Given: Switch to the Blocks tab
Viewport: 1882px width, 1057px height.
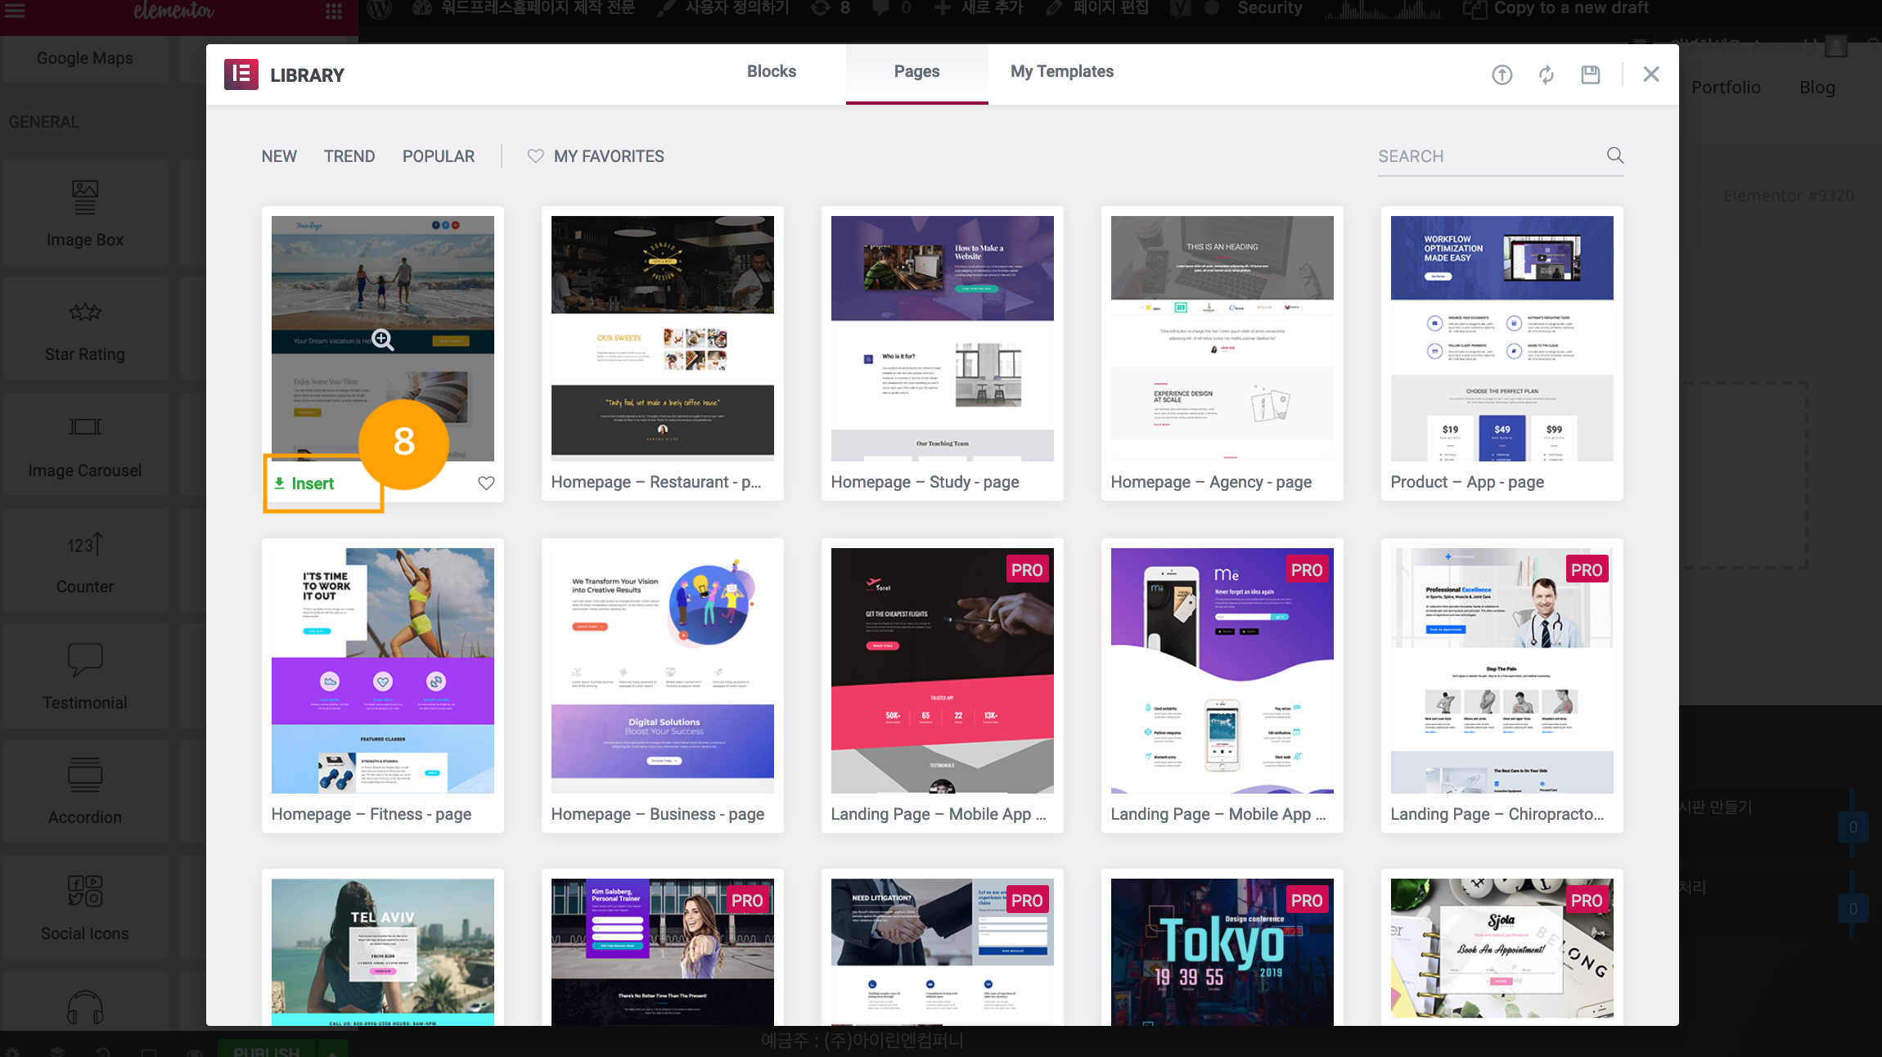Looking at the screenshot, I should [x=771, y=72].
